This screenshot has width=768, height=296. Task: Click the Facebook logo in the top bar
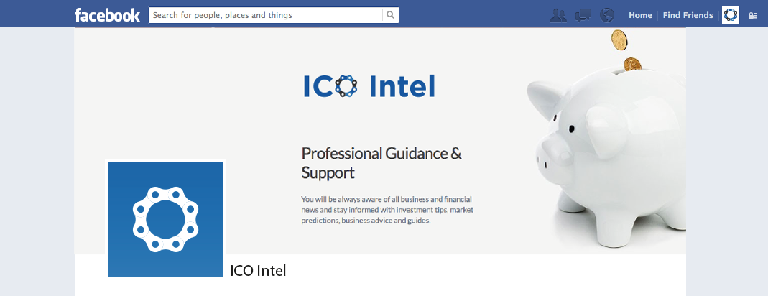click(x=107, y=15)
